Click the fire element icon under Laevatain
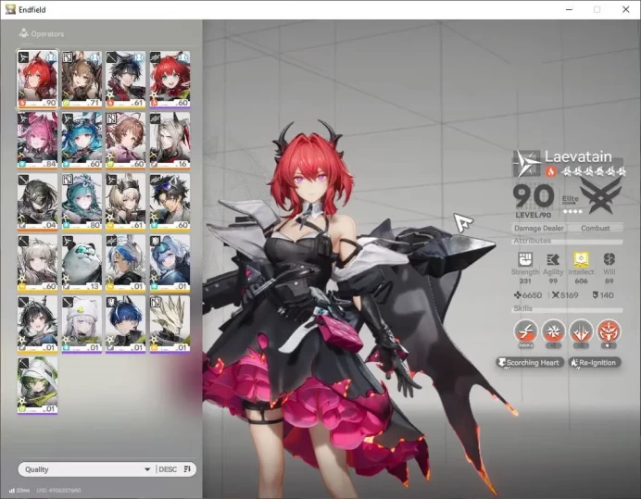This screenshot has height=499, width=641. [x=550, y=171]
